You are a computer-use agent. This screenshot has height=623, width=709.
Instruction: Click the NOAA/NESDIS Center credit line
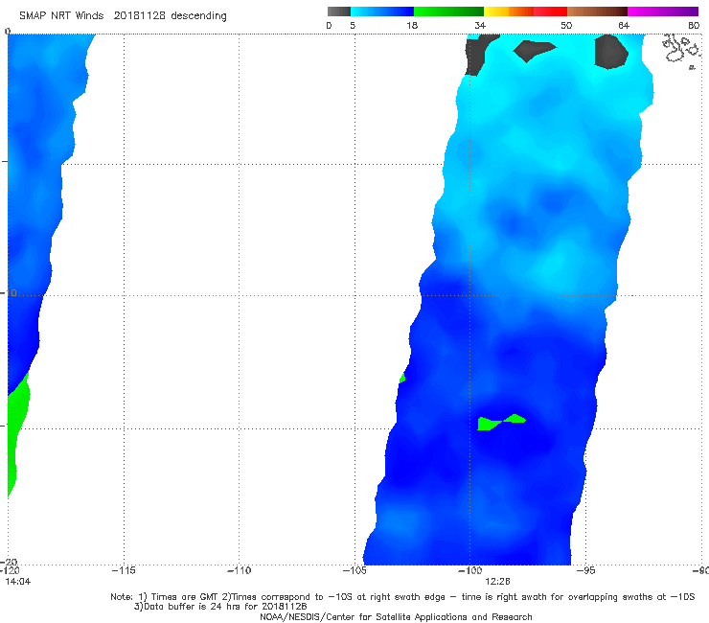pyautogui.click(x=396, y=617)
